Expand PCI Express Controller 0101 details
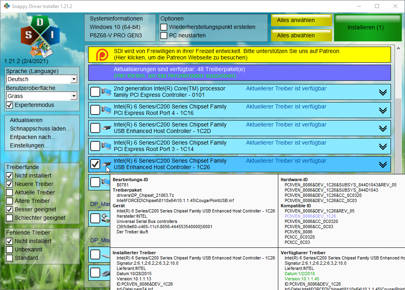Image resolution: width=405 pixels, height=290 pixels. tap(383, 92)
